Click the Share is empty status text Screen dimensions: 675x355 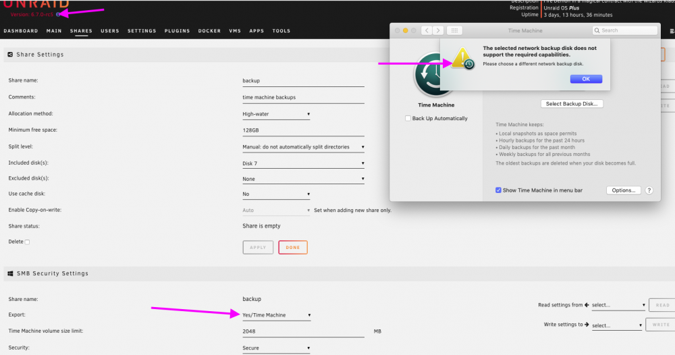click(261, 226)
